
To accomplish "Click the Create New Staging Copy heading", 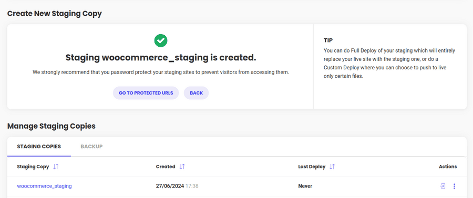I will click(55, 14).
